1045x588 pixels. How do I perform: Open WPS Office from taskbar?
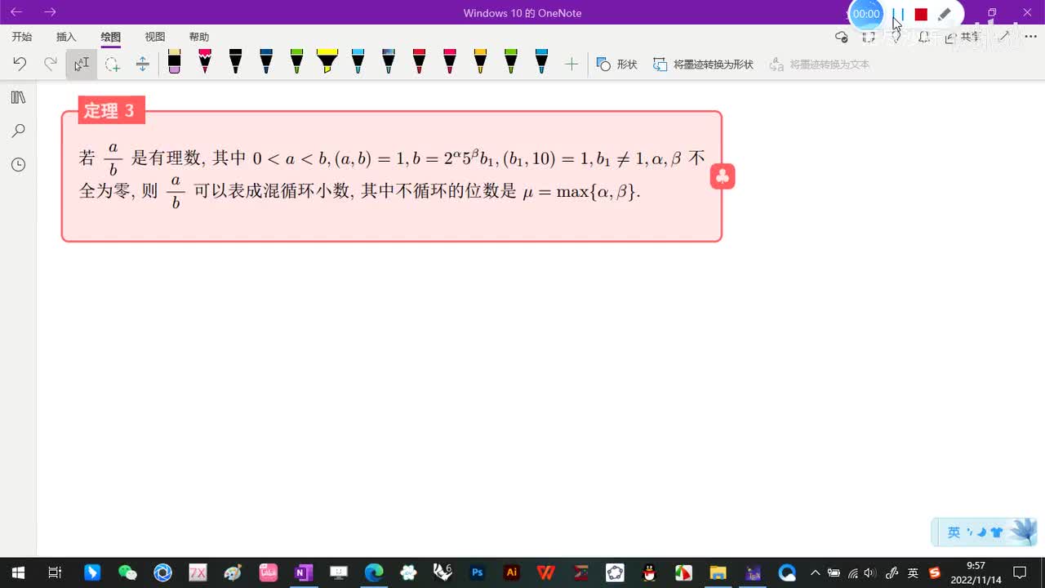click(546, 572)
